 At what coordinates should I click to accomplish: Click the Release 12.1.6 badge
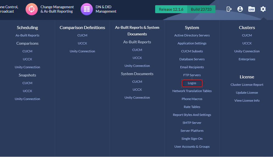click(171, 9)
